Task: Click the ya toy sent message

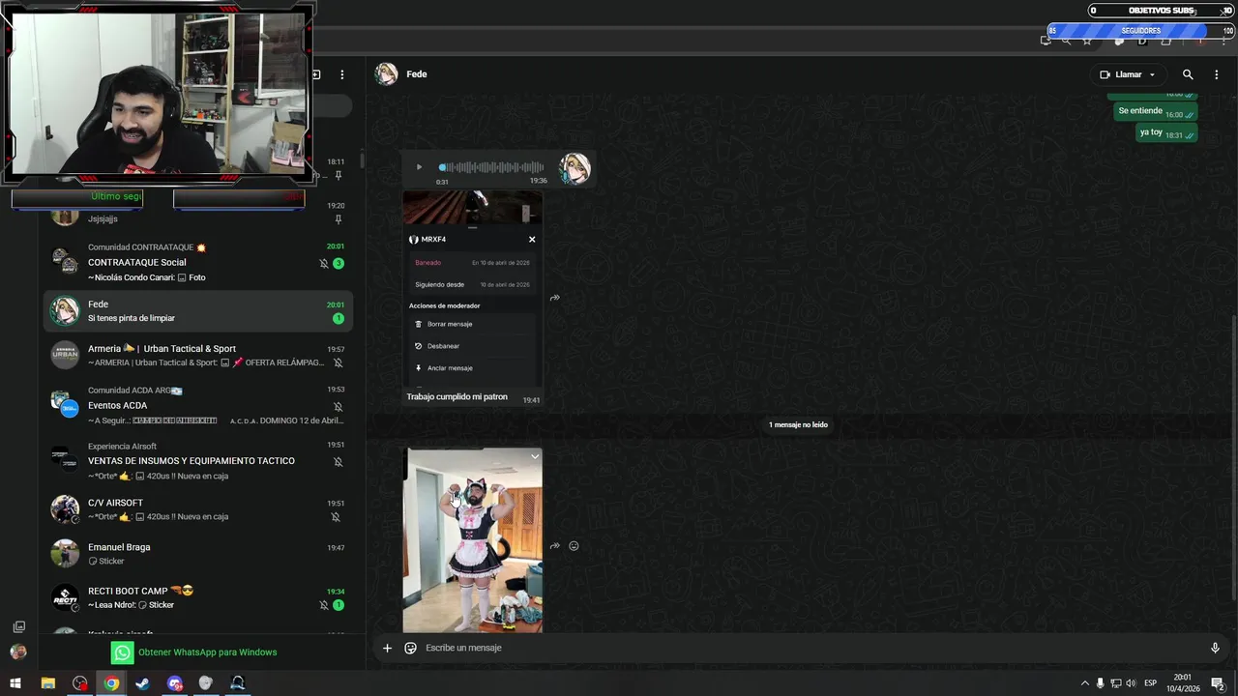Action: click(1166, 132)
